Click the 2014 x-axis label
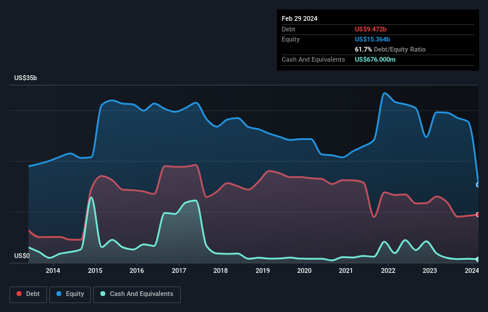 [53, 270]
